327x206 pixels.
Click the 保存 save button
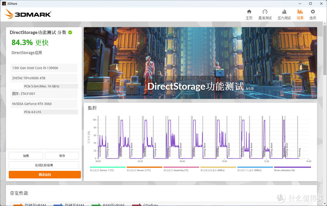click(x=62, y=156)
